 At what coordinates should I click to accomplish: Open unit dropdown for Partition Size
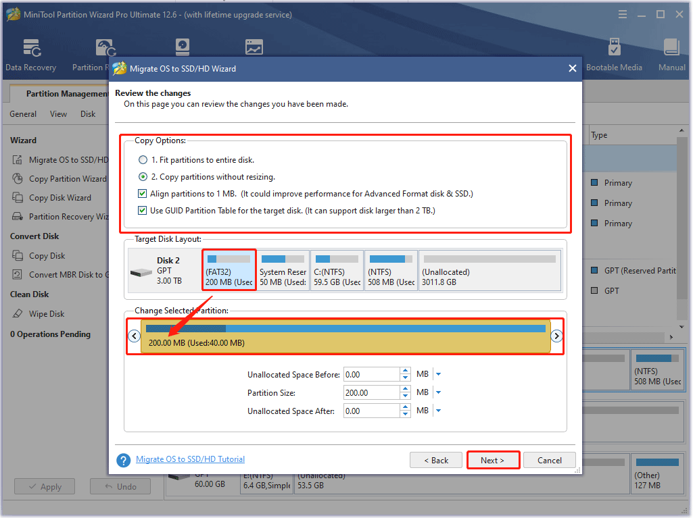point(438,392)
